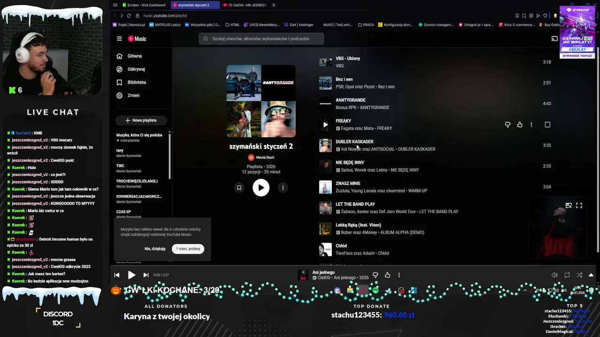The image size is (600, 337).
Task: Switch to CielOG - ANI JEDNEGO browser tab
Action: click(x=245, y=5)
